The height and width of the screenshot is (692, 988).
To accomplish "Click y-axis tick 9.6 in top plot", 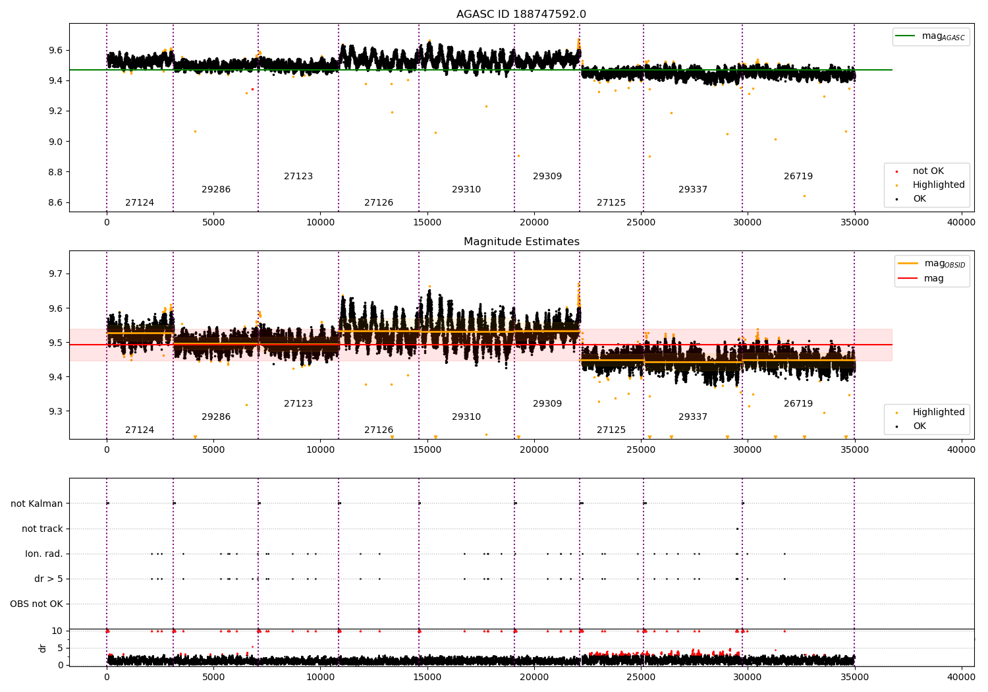I will click(55, 51).
